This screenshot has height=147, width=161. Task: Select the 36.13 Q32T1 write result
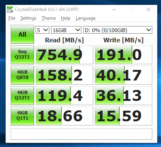123,96
